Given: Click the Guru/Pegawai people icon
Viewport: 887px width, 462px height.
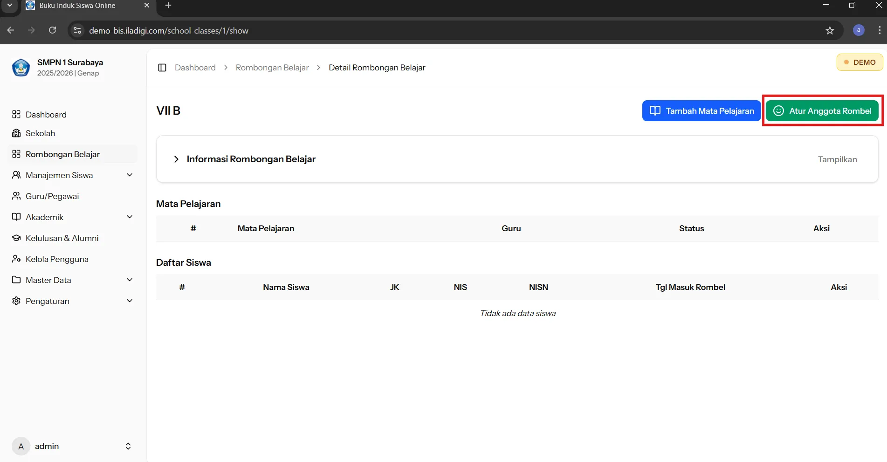Looking at the screenshot, I should [x=16, y=196].
